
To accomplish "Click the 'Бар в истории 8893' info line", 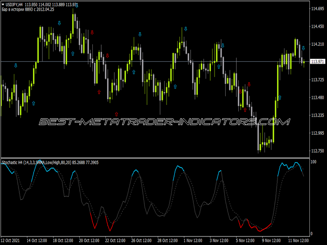I will (x=28, y=9).
